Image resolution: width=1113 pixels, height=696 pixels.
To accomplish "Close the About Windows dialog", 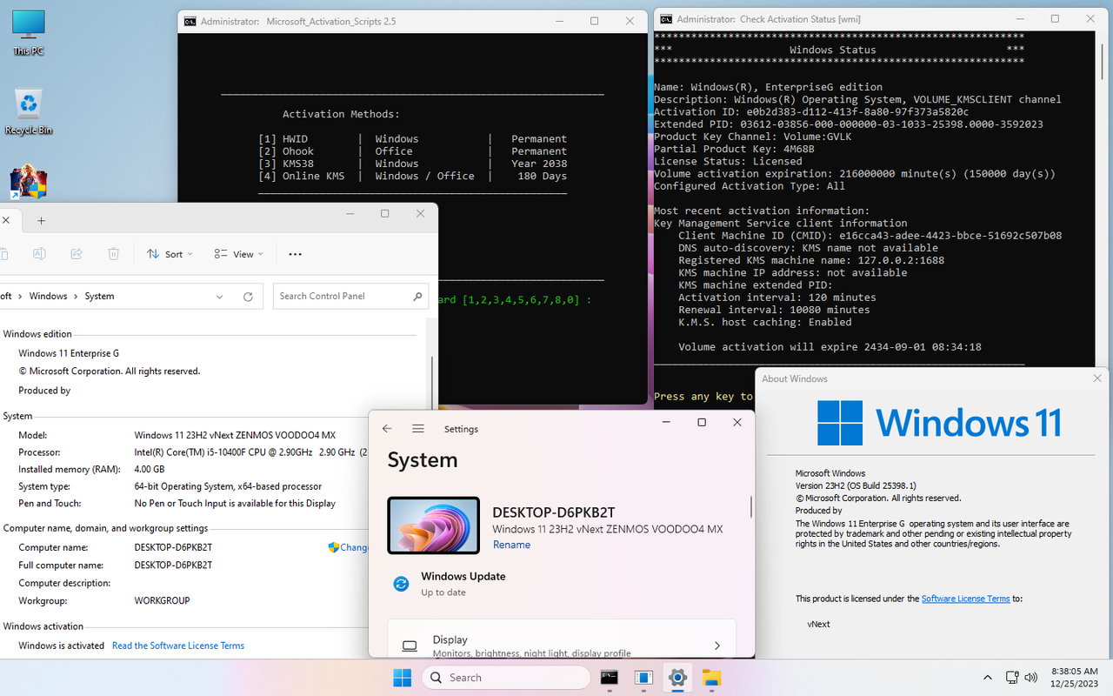I will point(1098,378).
